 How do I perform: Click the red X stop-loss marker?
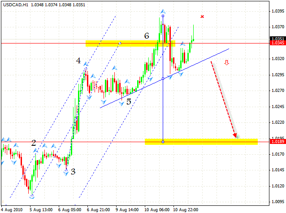(x=202, y=17)
